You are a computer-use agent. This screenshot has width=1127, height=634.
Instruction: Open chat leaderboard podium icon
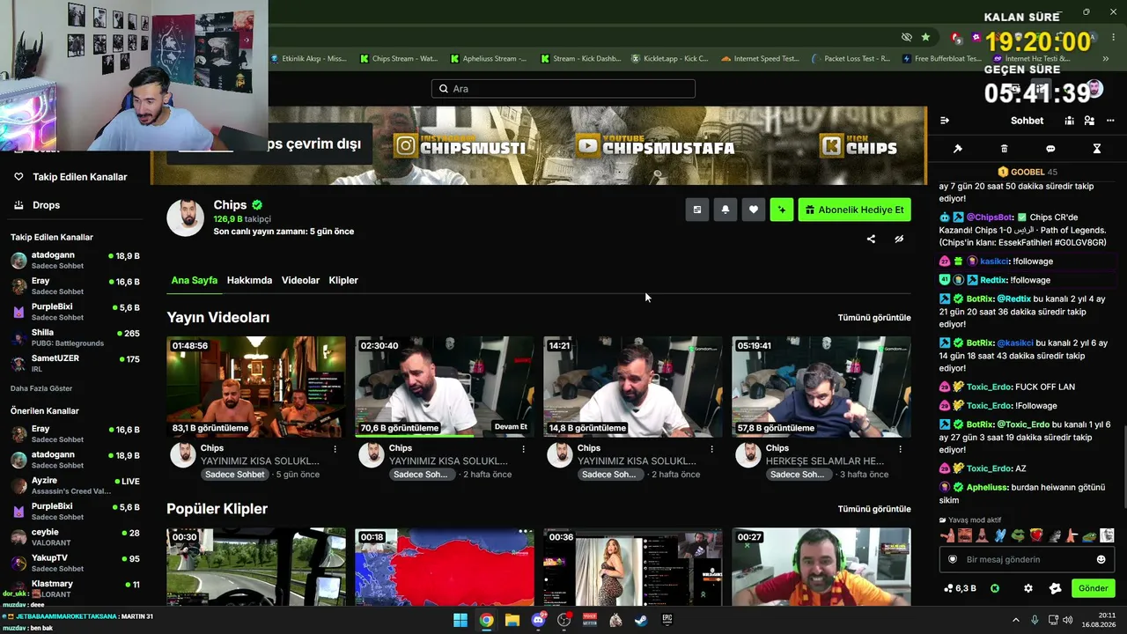click(1069, 121)
